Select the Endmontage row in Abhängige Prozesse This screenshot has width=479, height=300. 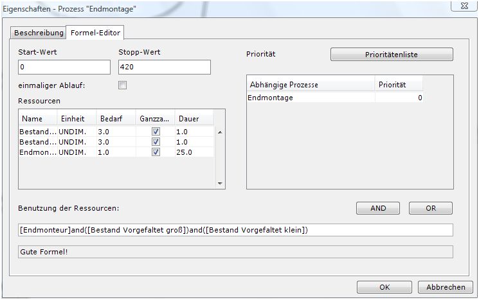point(310,98)
